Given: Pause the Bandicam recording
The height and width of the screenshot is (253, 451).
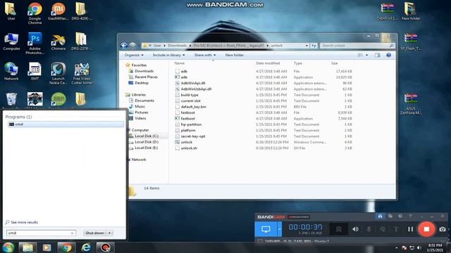Looking at the screenshot, I should click(410, 229).
